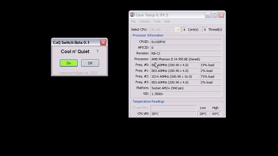Open the Options menu in Core Temp

(144, 21)
